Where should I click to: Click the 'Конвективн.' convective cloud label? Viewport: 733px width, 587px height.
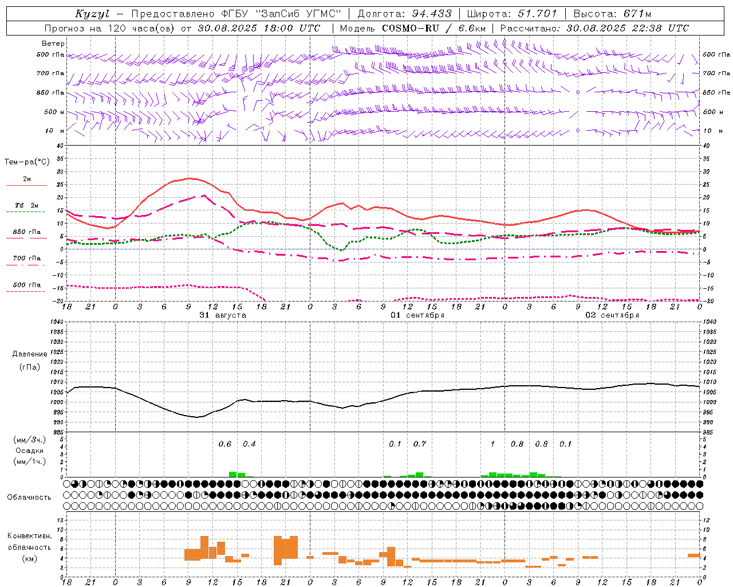[30, 536]
